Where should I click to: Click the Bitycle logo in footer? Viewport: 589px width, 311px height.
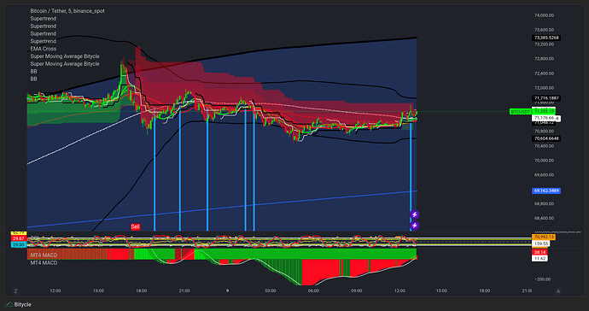18,304
